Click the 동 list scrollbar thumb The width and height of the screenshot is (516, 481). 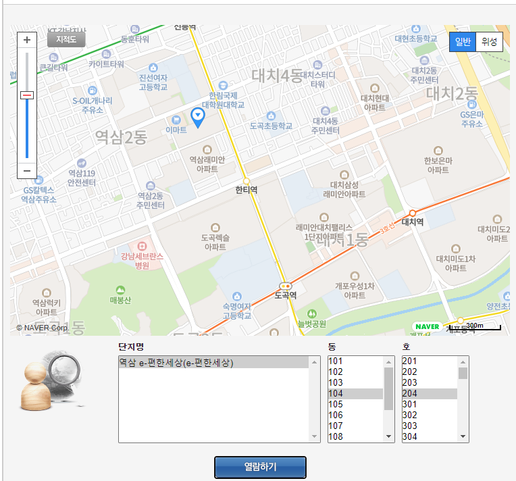click(x=388, y=389)
